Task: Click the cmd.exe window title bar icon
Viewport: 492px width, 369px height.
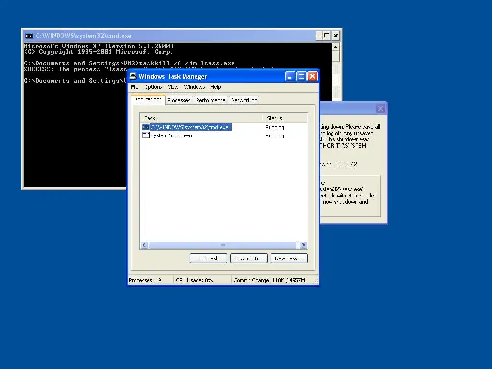Action: 29,36
